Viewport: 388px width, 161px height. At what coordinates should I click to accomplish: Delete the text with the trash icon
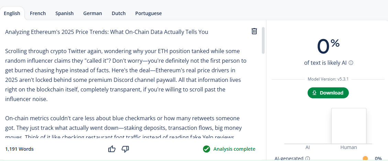click(x=254, y=31)
